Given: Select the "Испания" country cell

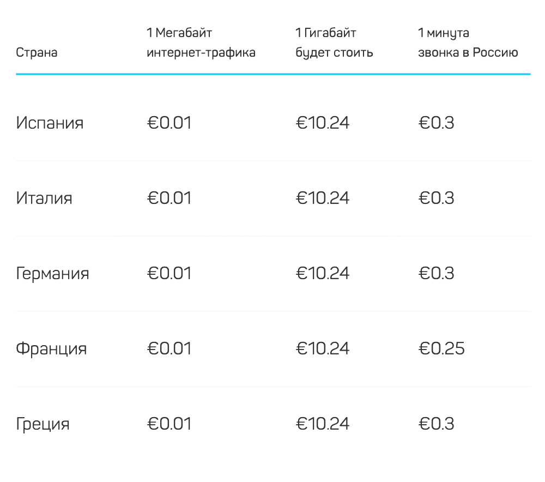Looking at the screenshot, I should (x=50, y=123).
